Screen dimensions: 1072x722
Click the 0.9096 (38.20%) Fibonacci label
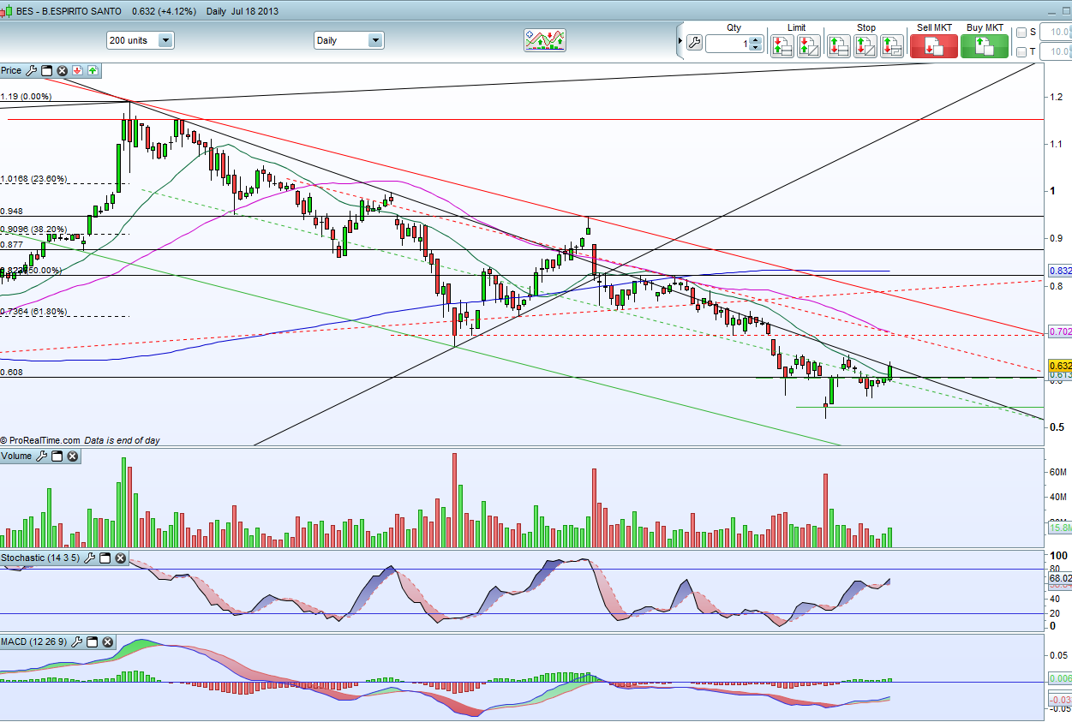coord(33,230)
